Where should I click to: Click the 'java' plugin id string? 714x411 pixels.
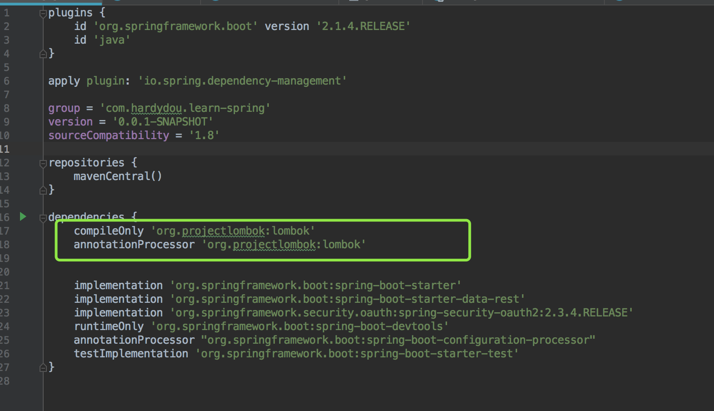coord(112,40)
